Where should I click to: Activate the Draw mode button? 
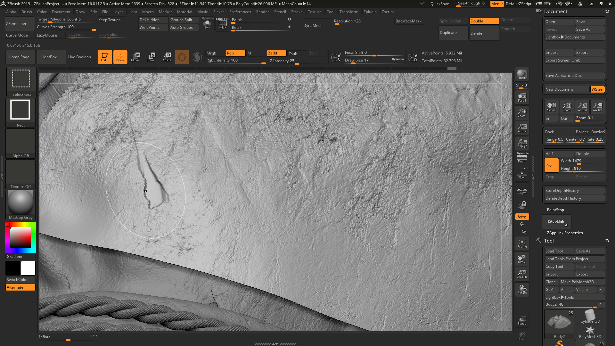120,57
